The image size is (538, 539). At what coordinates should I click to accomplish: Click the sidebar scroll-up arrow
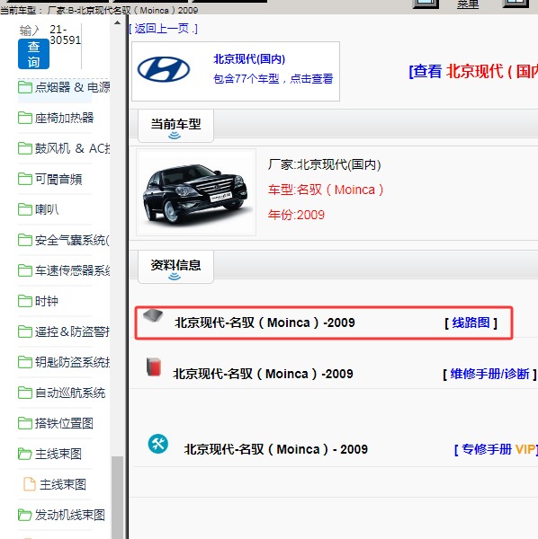point(117,22)
